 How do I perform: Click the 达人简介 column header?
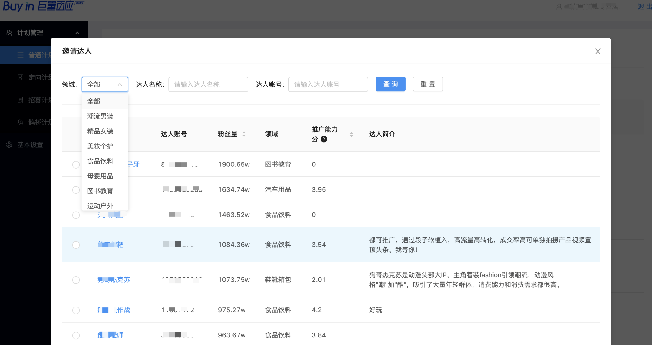[x=382, y=134]
